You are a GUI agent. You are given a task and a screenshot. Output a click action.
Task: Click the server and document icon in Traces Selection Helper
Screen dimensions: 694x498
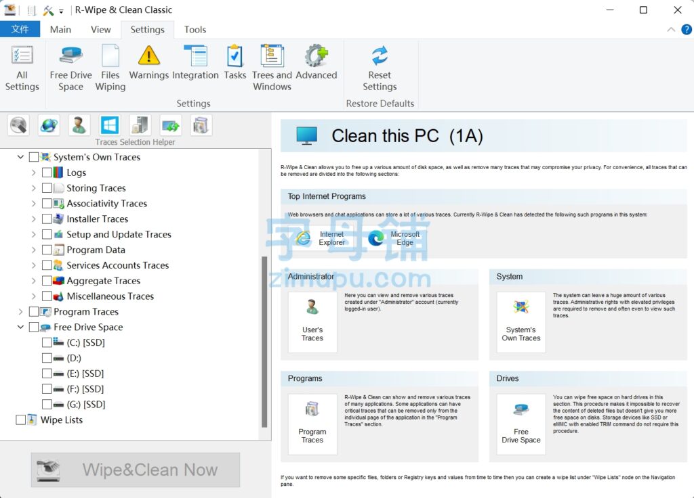pos(140,125)
